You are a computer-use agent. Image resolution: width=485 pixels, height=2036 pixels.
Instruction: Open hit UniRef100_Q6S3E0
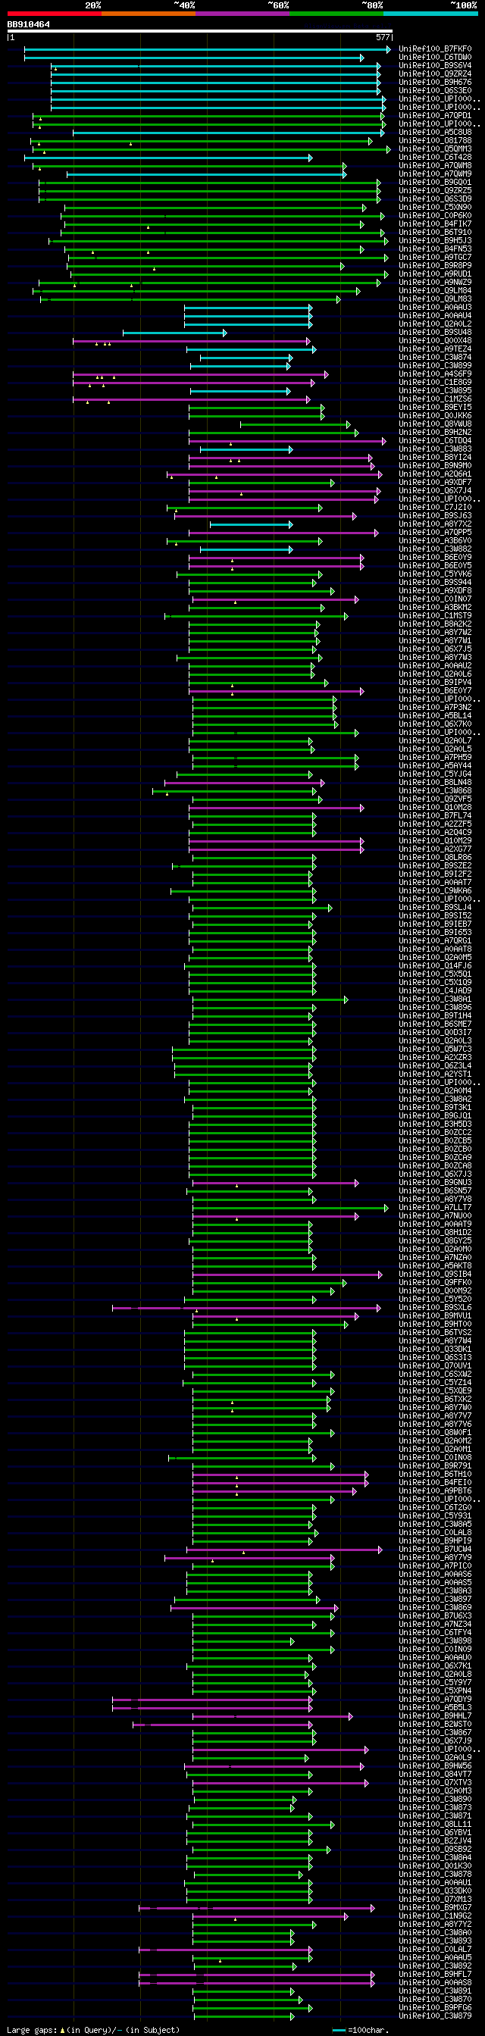[x=435, y=90]
